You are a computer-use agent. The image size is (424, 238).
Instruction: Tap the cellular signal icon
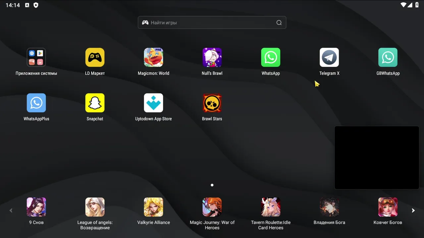click(410, 5)
